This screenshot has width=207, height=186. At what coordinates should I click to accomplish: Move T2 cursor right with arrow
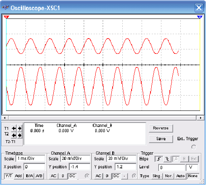[x=20, y=136]
